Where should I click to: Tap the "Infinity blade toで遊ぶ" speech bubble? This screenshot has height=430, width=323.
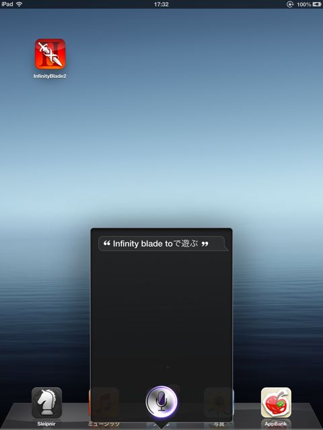click(163, 243)
